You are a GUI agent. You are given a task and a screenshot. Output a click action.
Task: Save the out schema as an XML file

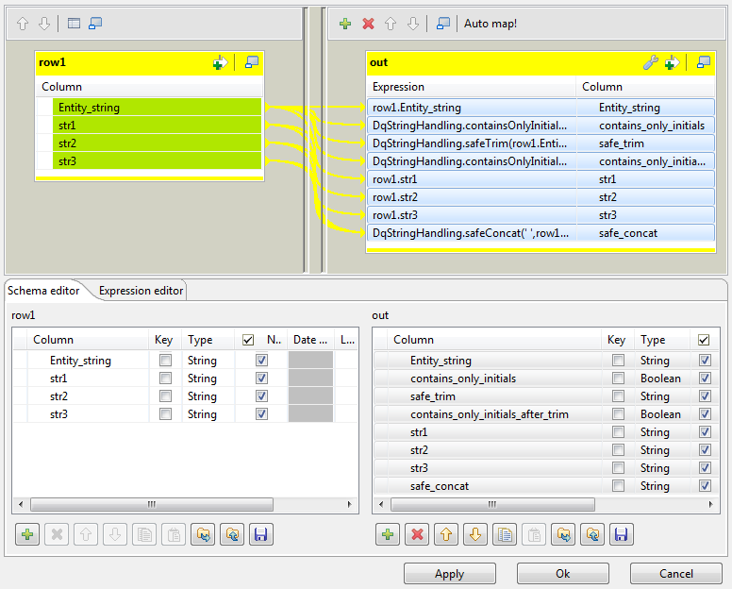click(x=620, y=535)
